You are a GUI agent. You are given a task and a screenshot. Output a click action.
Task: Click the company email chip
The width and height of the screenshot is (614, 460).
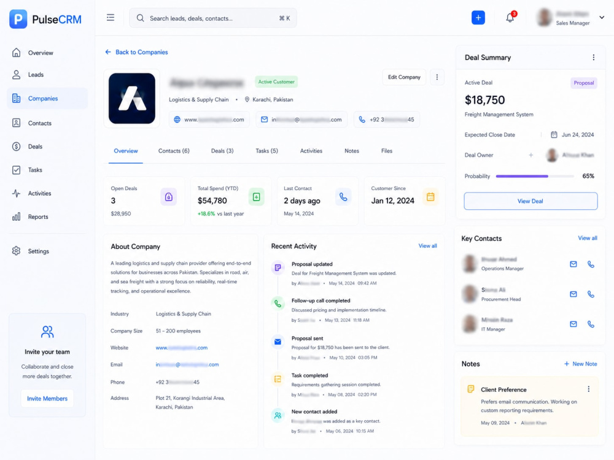[x=301, y=120]
